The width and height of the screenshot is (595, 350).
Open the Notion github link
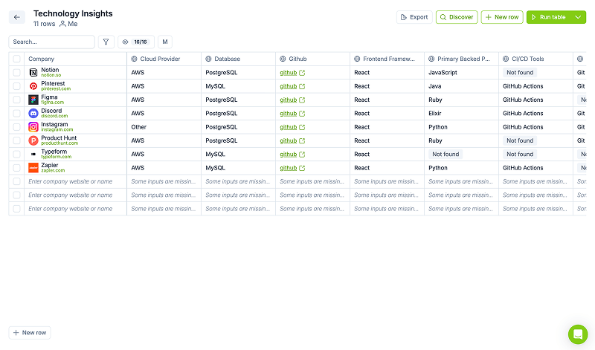(x=289, y=73)
